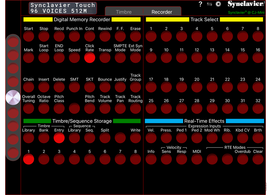Click the MIDI button
The height and width of the screenshot is (195, 271).
197,159
